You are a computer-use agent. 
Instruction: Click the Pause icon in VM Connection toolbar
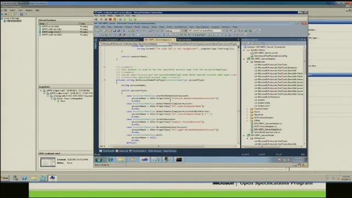[120, 20]
